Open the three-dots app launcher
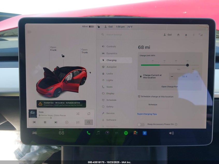The width and height of the screenshot is (219, 164). (116, 133)
